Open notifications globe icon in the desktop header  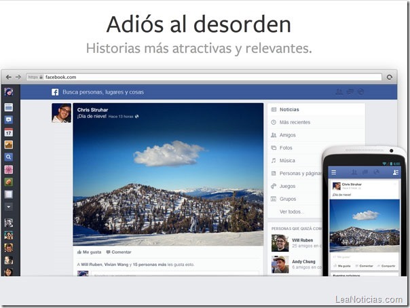coord(360,92)
